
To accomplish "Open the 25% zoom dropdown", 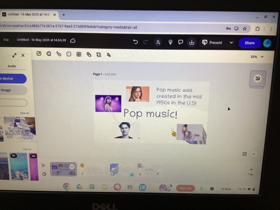I will (257, 57).
